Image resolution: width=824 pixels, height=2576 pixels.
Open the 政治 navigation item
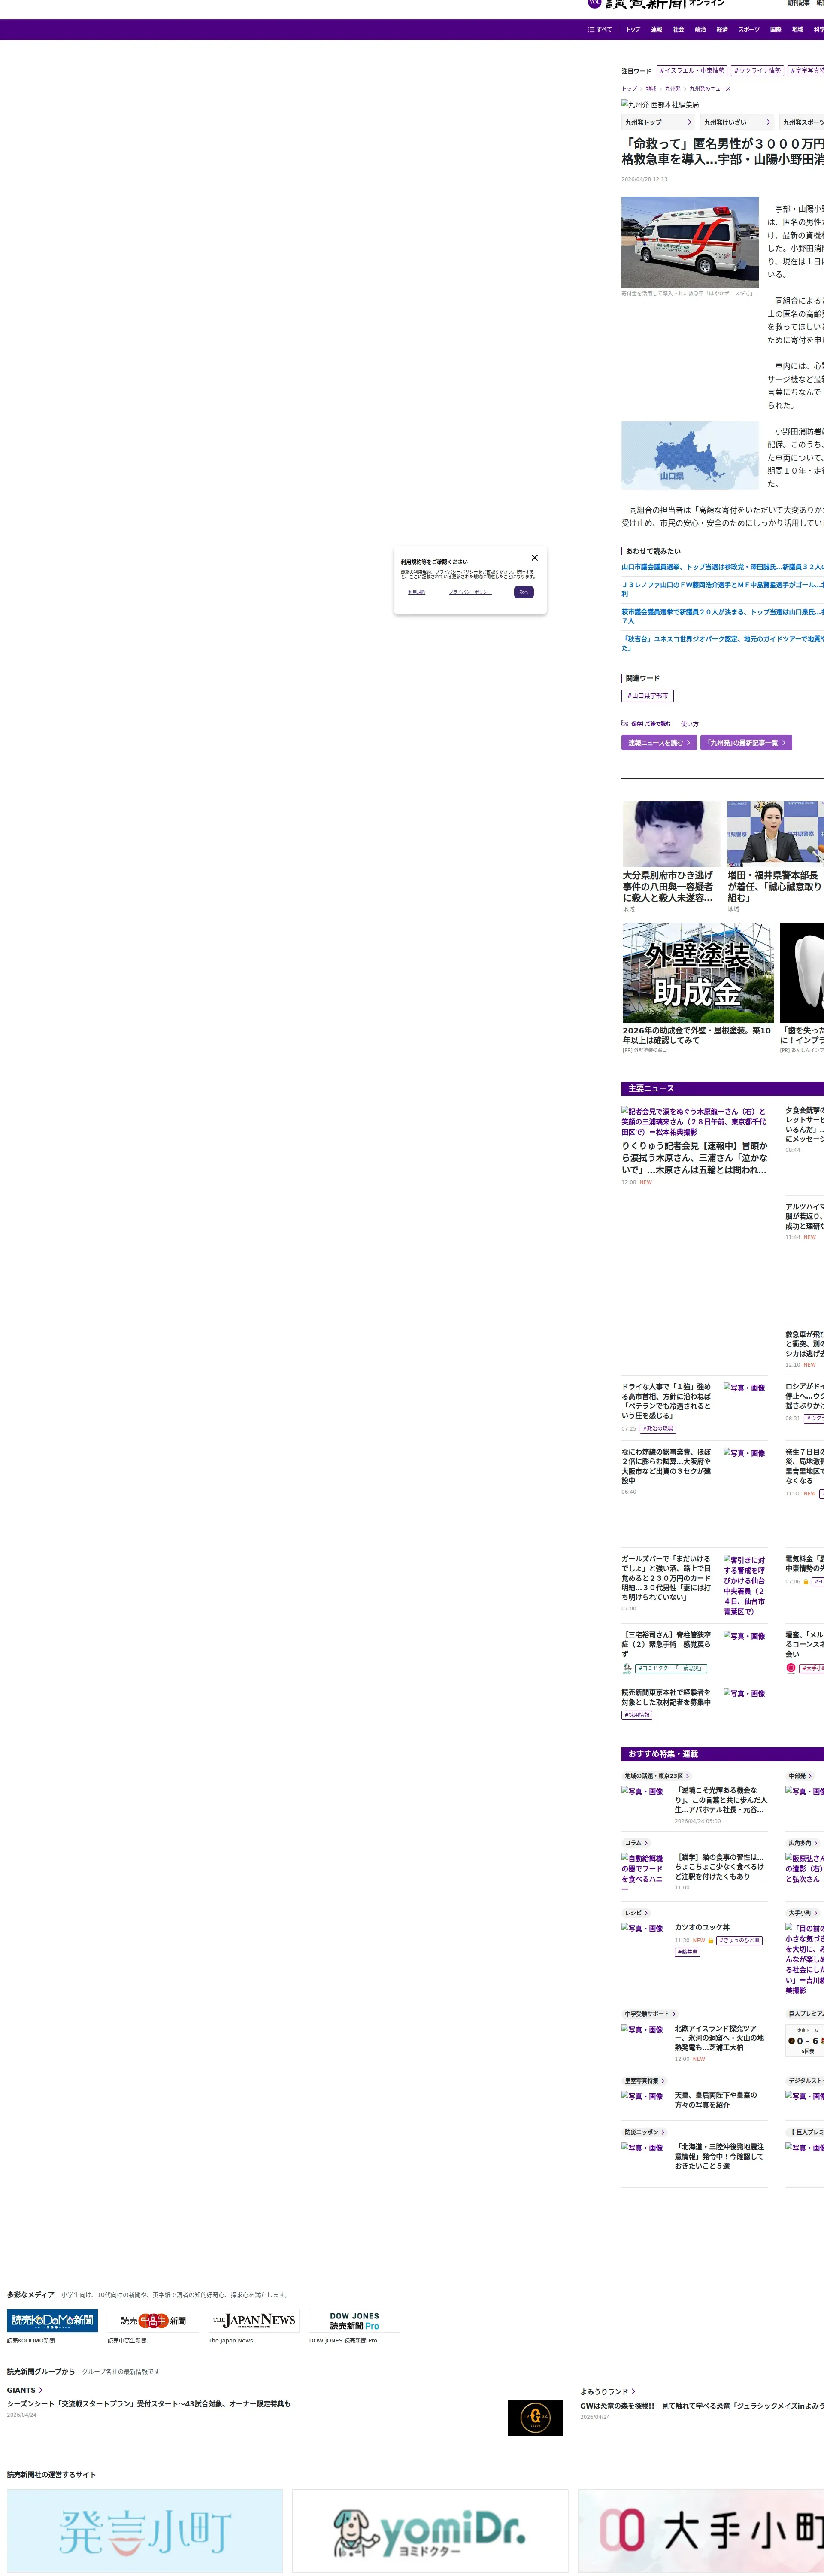[700, 30]
